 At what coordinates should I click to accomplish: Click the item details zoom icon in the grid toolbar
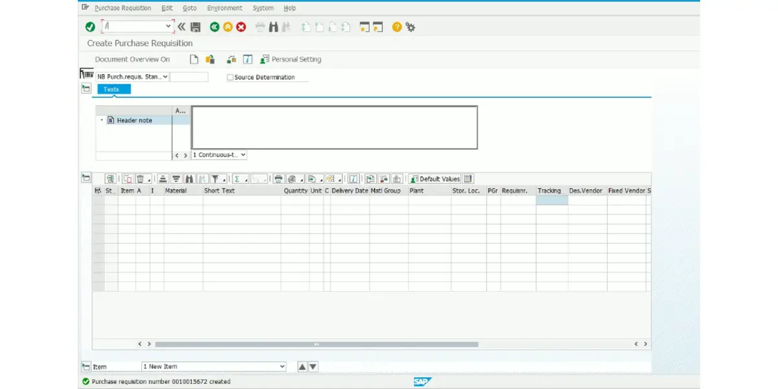(x=111, y=179)
